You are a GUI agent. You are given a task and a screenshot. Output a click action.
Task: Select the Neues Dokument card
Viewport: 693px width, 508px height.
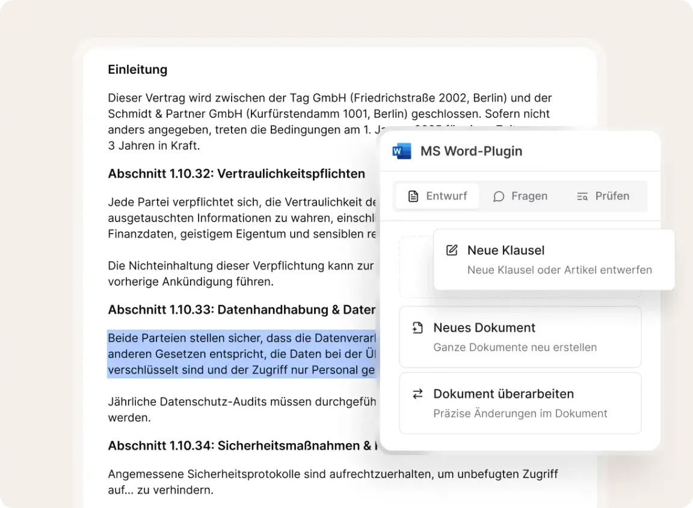(520, 337)
